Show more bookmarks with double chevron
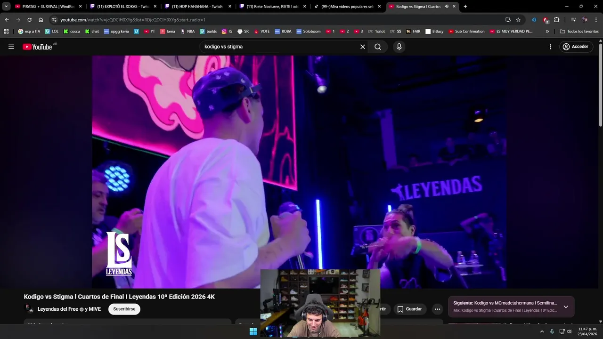Image resolution: width=603 pixels, height=339 pixels. pyautogui.click(x=547, y=31)
